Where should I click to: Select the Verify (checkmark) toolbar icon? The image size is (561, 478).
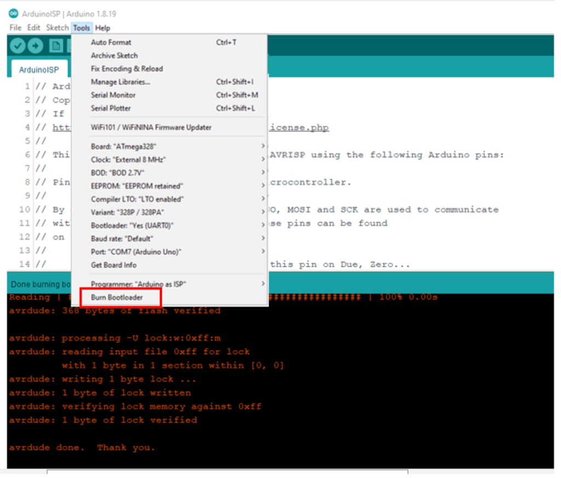[17, 45]
